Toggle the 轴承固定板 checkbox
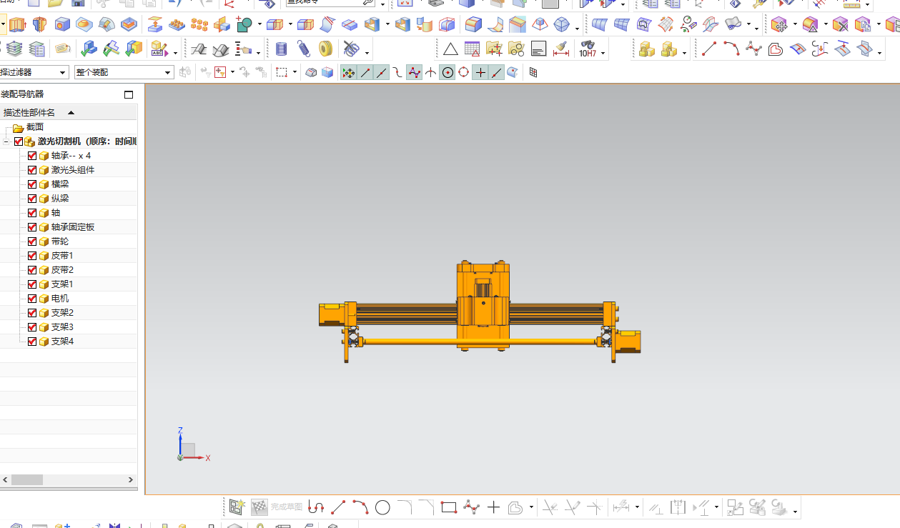 tap(32, 227)
